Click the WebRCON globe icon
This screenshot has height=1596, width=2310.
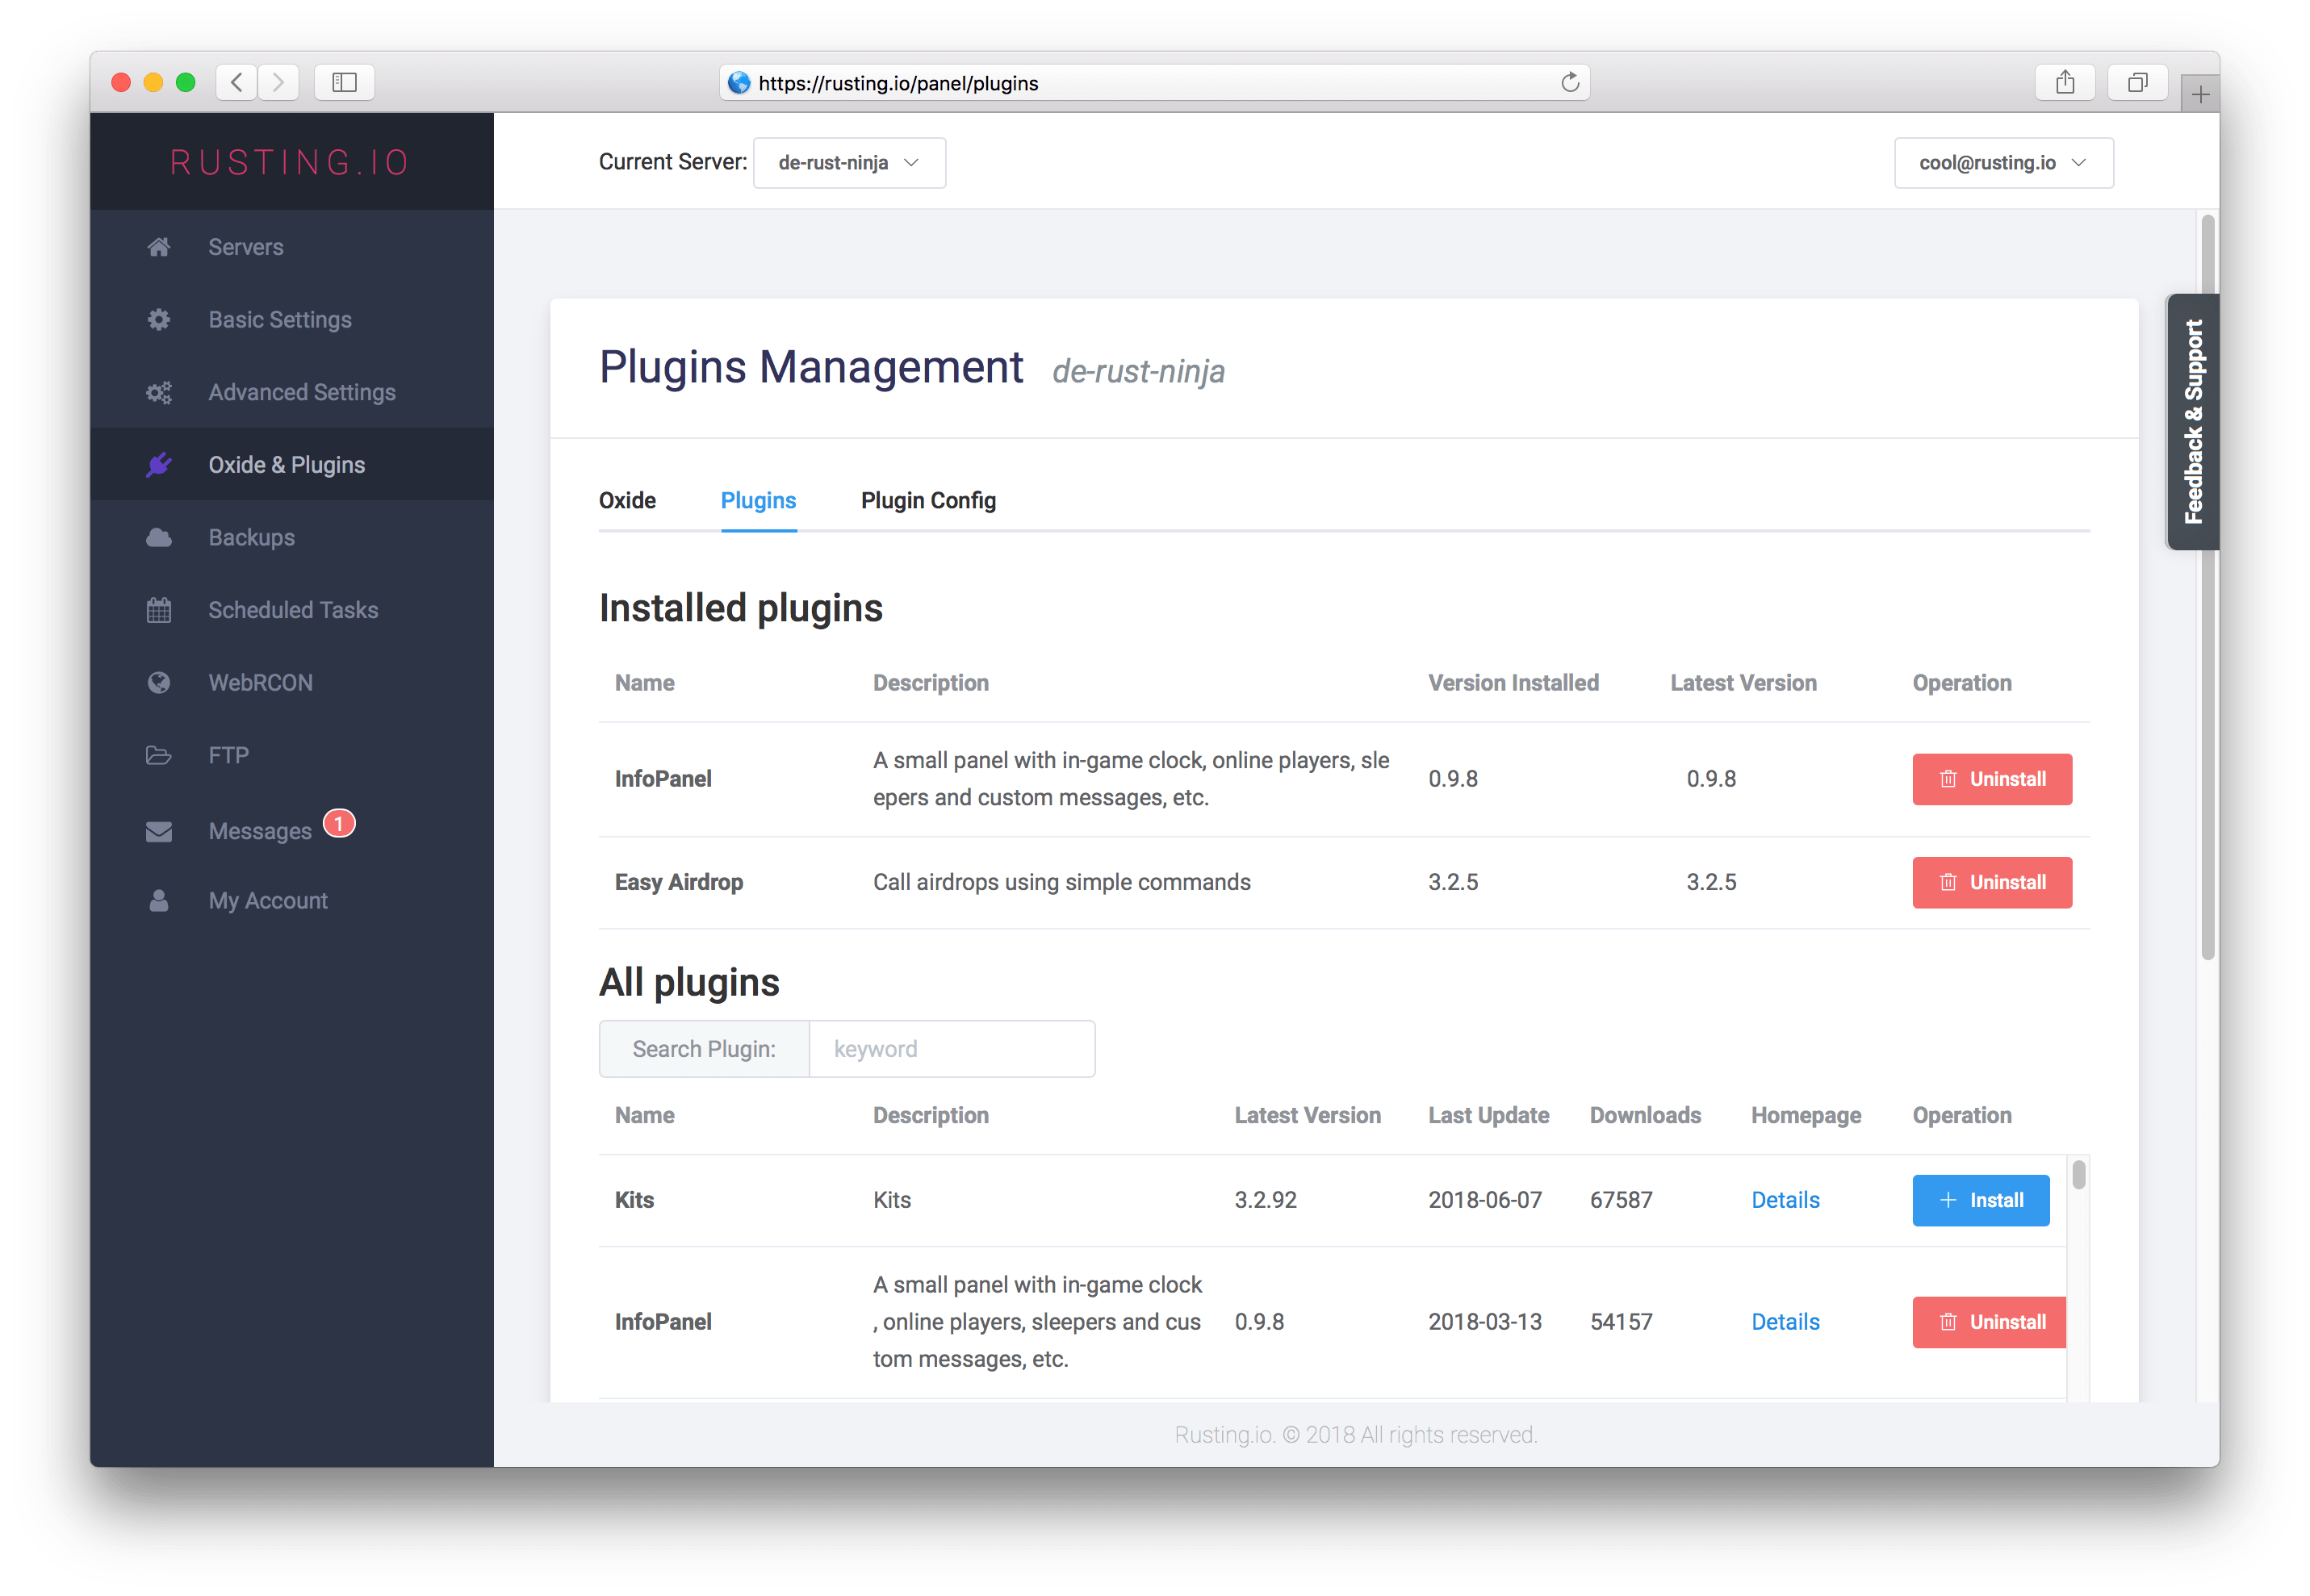point(159,683)
